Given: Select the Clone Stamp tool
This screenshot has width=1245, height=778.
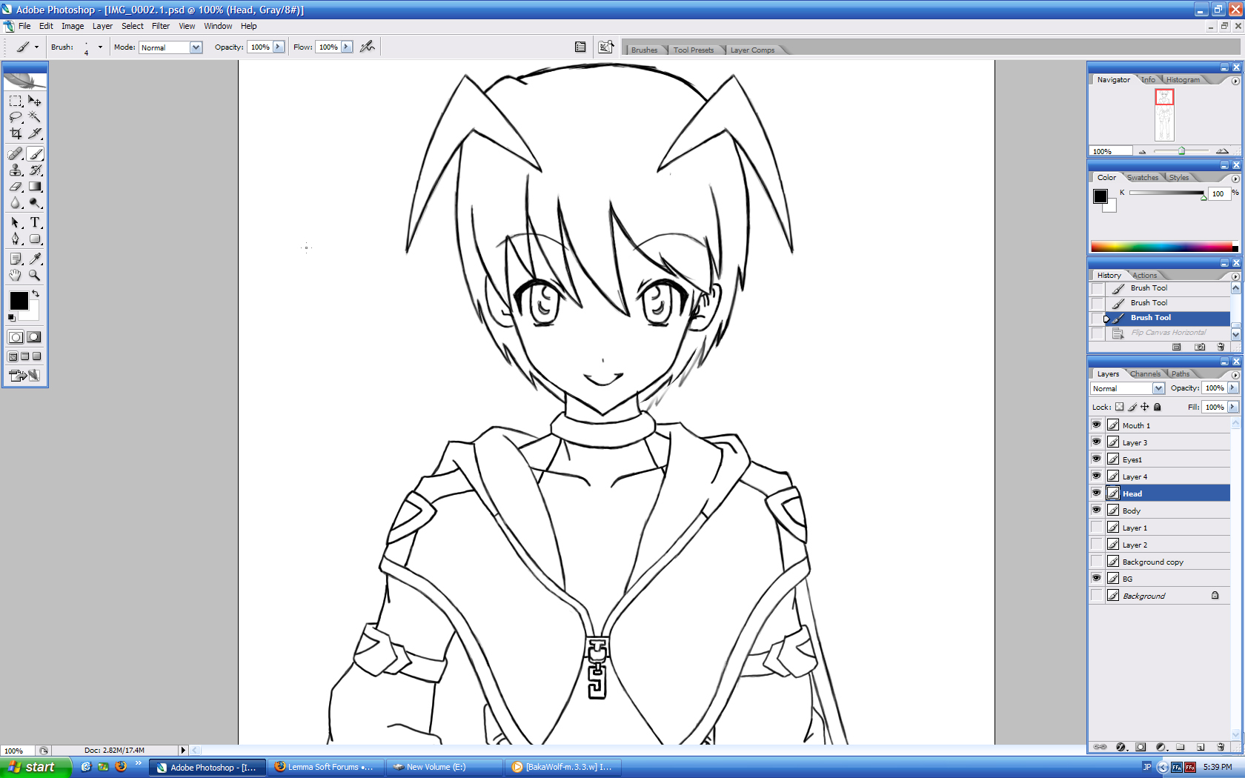Looking at the screenshot, I should click(x=16, y=170).
